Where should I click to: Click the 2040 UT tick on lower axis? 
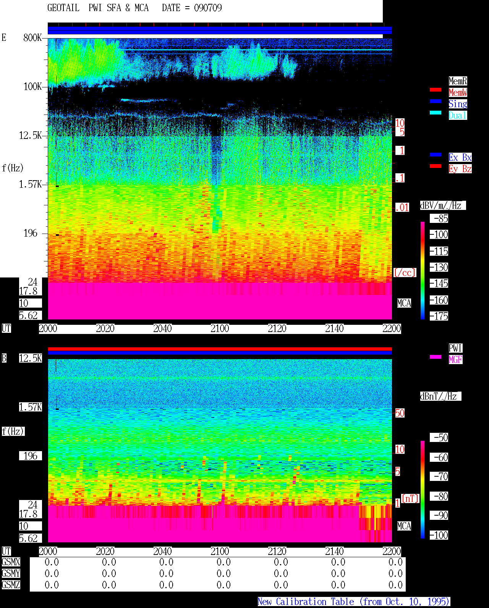tap(162, 552)
